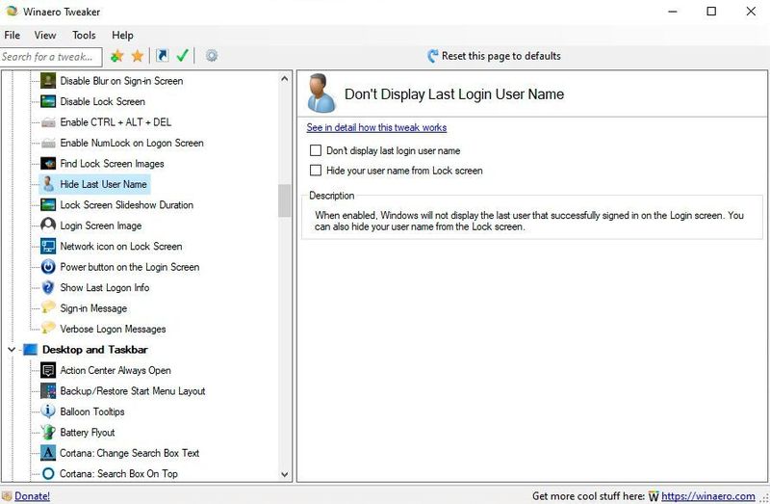Open the File menu

click(12, 35)
